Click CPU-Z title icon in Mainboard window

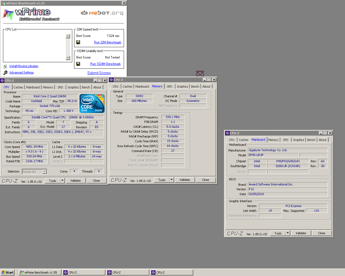click(x=227, y=133)
